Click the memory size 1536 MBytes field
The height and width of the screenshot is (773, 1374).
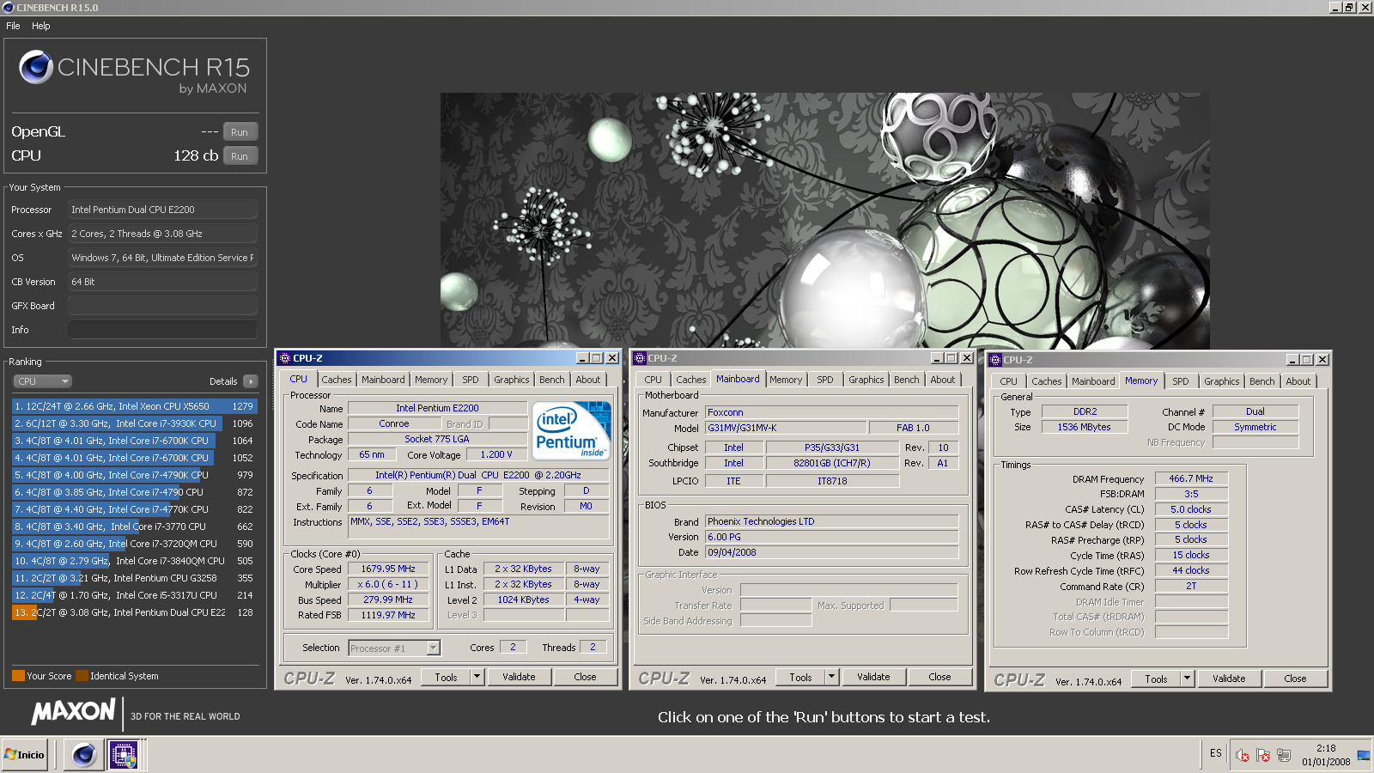(x=1084, y=427)
